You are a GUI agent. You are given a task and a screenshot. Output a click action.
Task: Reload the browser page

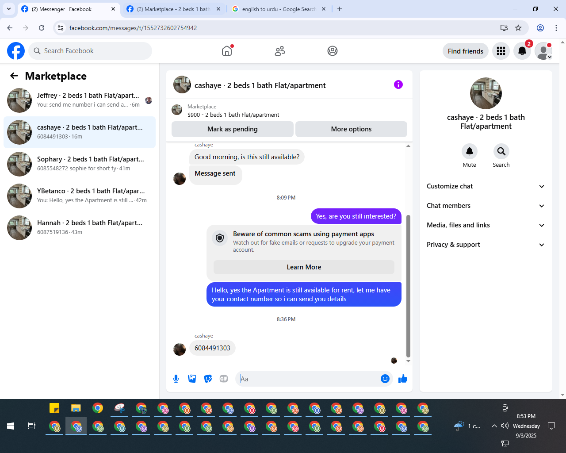(42, 28)
